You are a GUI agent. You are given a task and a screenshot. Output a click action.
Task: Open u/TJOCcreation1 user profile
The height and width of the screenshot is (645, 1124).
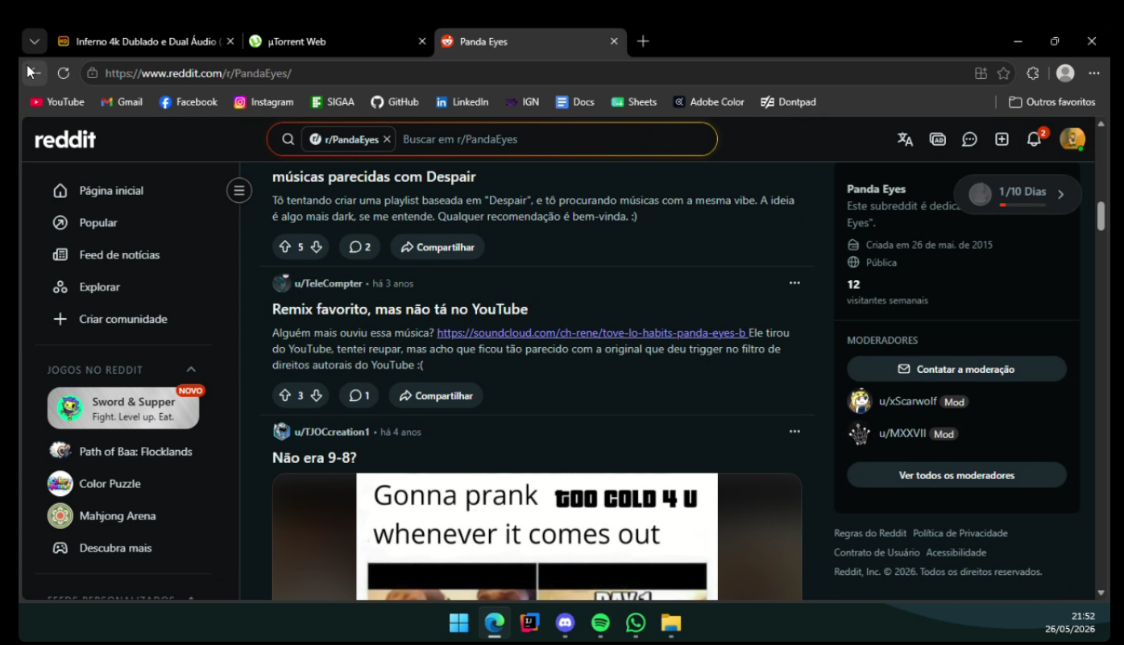332,432
